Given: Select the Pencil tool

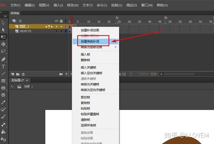Looking at the screenshot, I should point(3,102).
